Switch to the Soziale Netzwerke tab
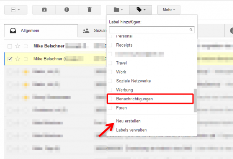The height and width of the screenshot is (159, 233). click(x=92, y=31)
